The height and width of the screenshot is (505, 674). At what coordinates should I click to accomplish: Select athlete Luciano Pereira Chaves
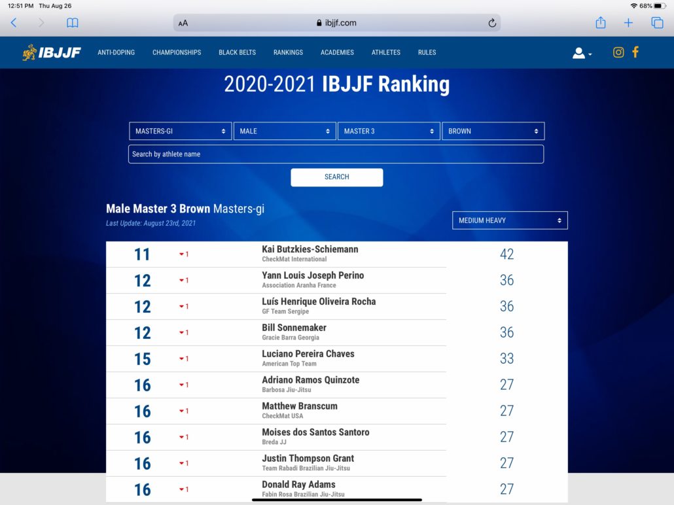pos(308,354)
